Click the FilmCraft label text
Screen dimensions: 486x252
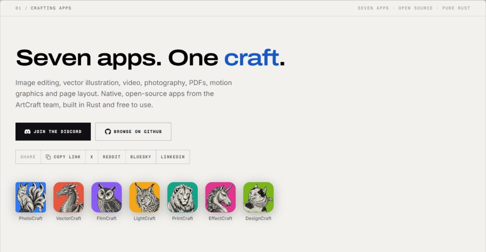tap(107, 218)
